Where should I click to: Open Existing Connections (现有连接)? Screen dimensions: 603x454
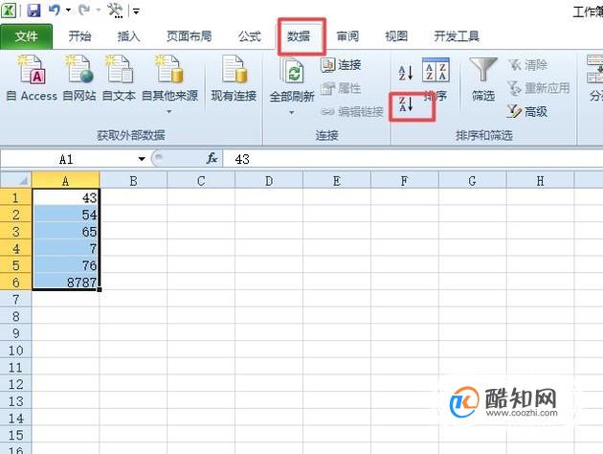click(234, 79)
